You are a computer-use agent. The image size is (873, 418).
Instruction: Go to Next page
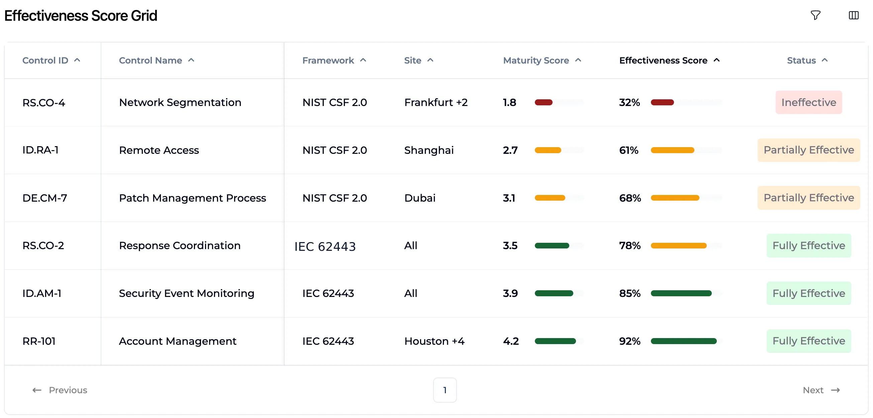tap(821, 390)
